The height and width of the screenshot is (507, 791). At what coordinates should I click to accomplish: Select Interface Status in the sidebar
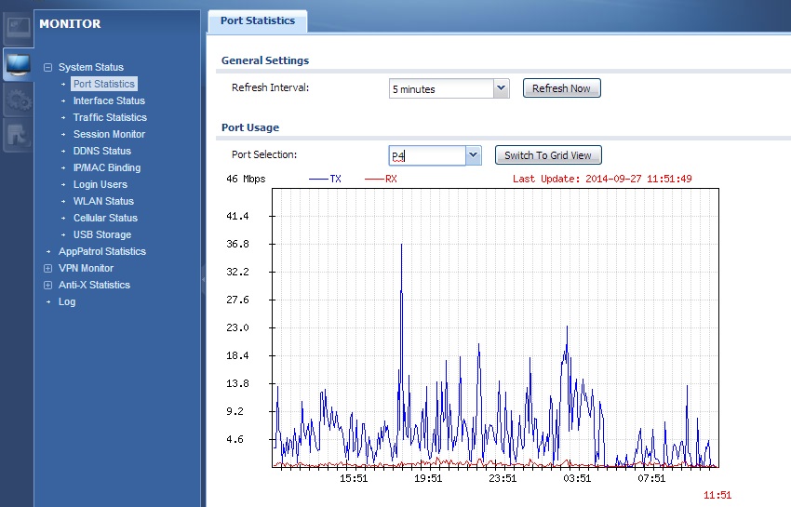tap(109, 100)
